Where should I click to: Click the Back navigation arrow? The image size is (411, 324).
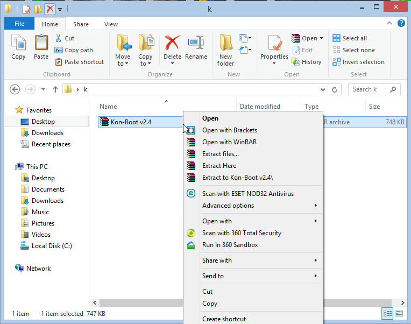point(15,89)
